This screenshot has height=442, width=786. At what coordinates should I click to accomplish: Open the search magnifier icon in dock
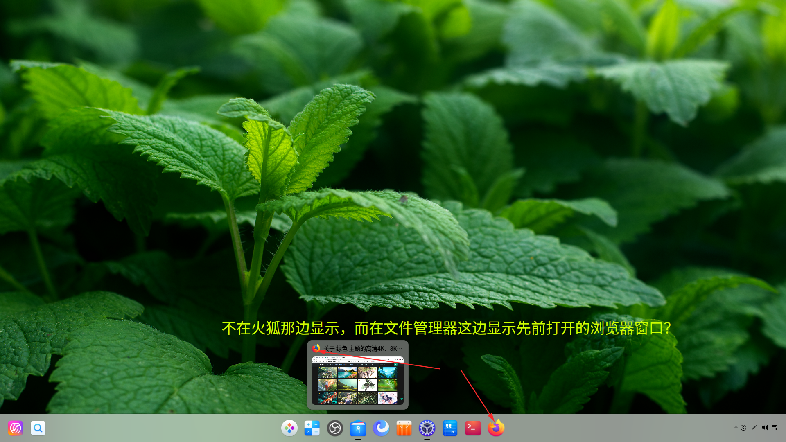pyautogui.click(x=38, y=428)
